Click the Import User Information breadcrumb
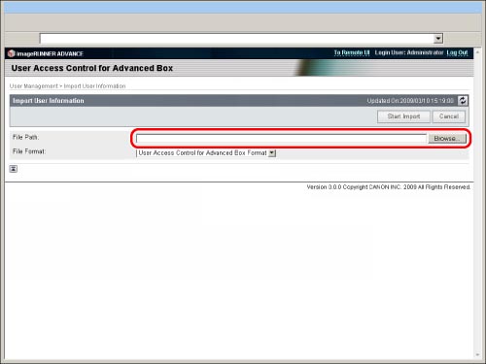 (94, 86)
